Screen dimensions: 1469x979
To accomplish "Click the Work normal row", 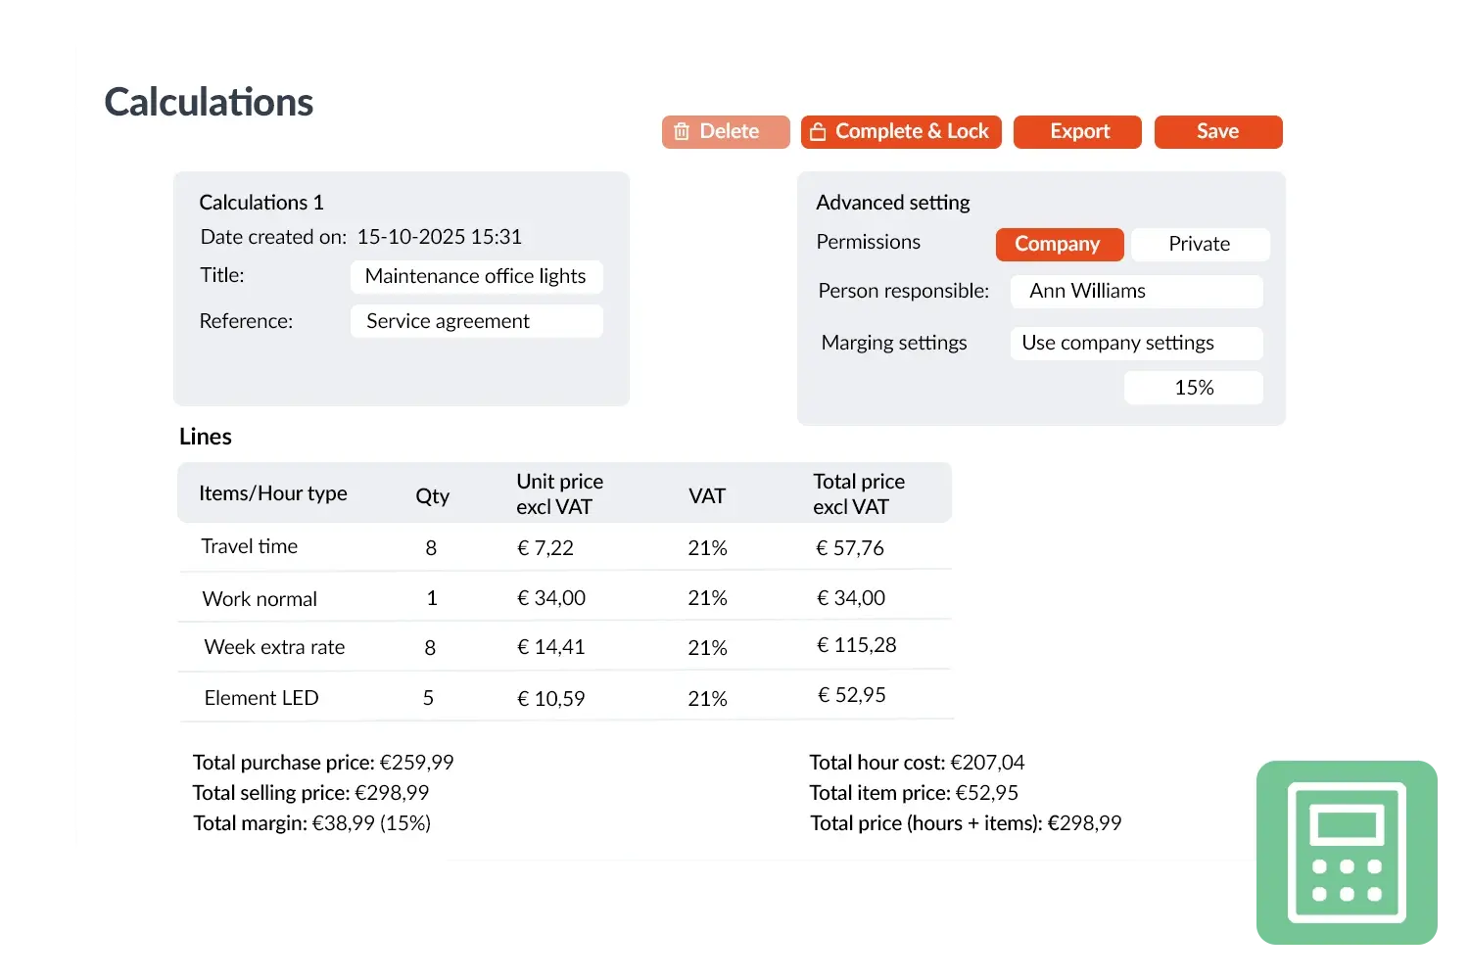I will point(260,598).
